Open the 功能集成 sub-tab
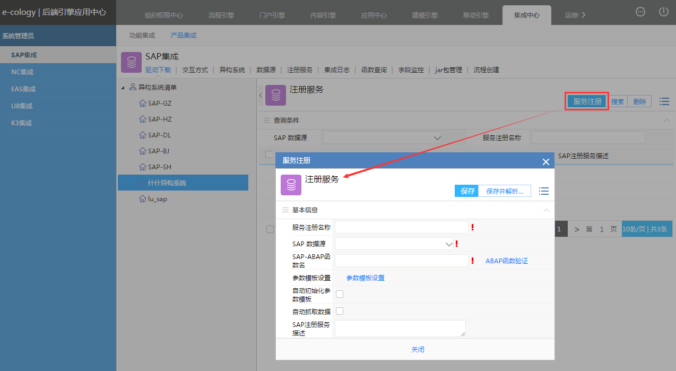This screenshot has width=676, height=371. point(142,36)
